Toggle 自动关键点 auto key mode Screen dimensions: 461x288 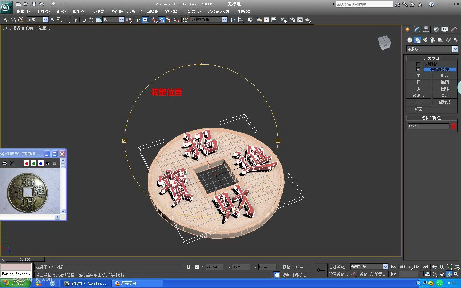pyautogui.click(x=338, y=267)
